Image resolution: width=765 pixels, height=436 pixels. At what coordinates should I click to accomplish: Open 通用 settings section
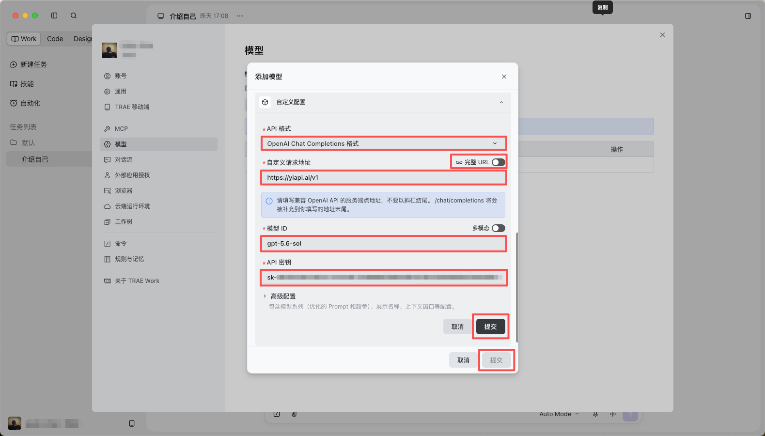point(158,92)
